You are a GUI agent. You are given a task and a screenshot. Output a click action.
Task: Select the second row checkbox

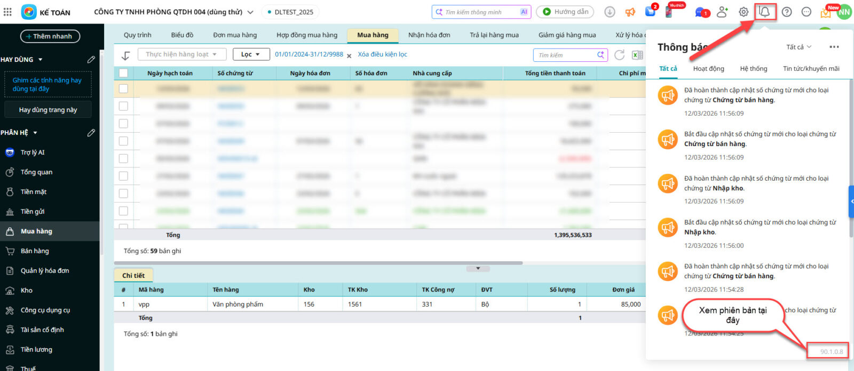[123, 106]
